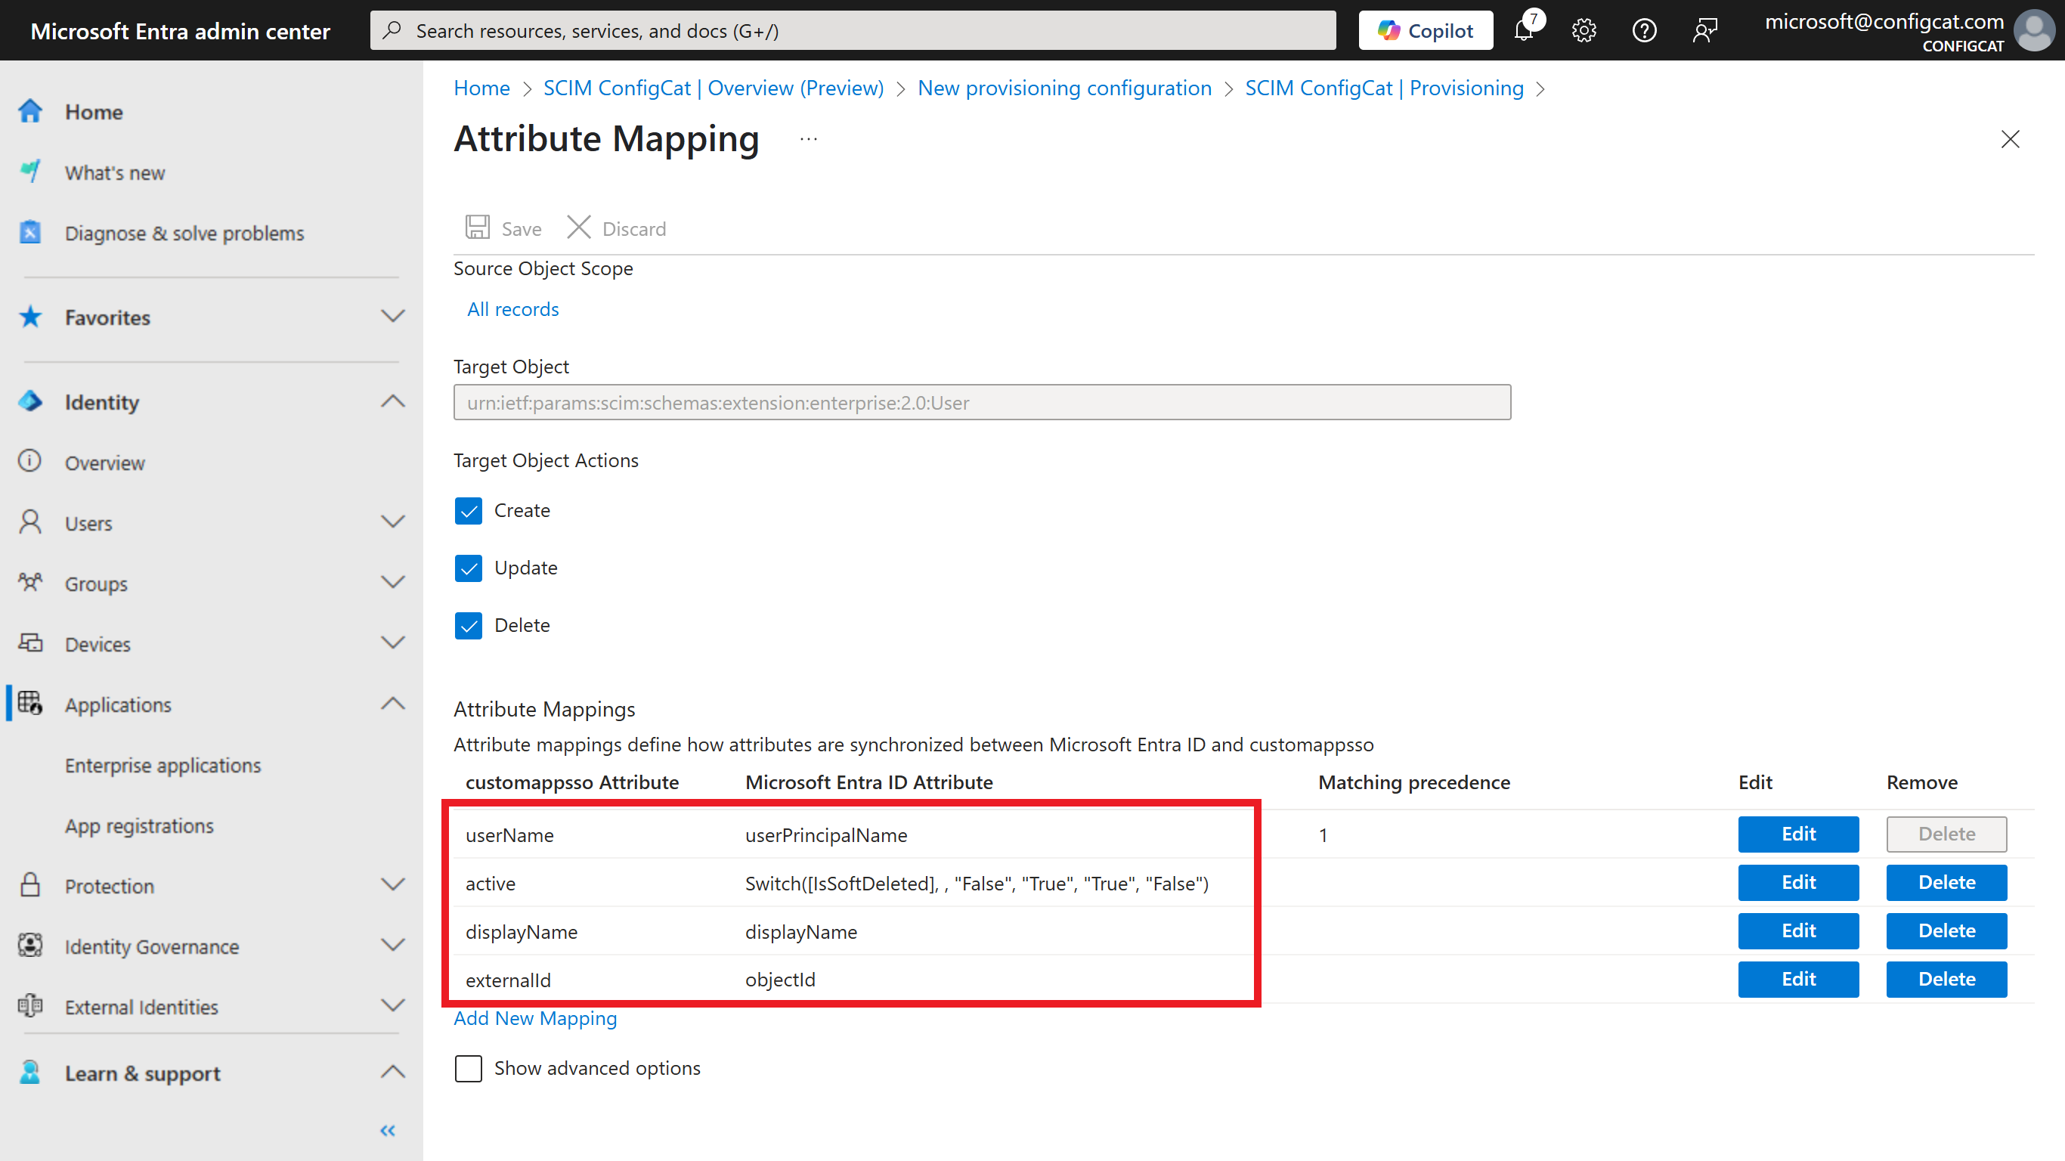Open Enterprise applications in the sidebar

[x=163, y=765]
